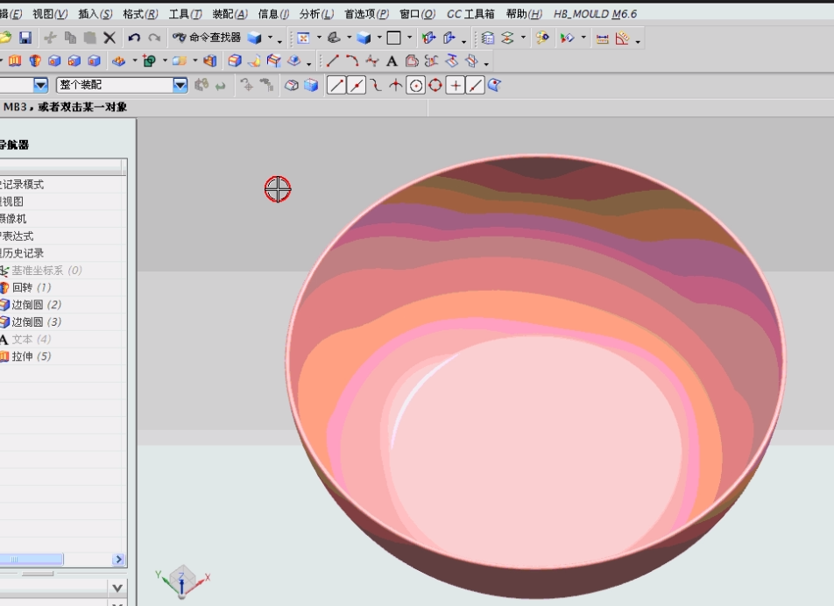
Task: Expand the arrow beside the rendering style cube
Action: click(379, 38)
